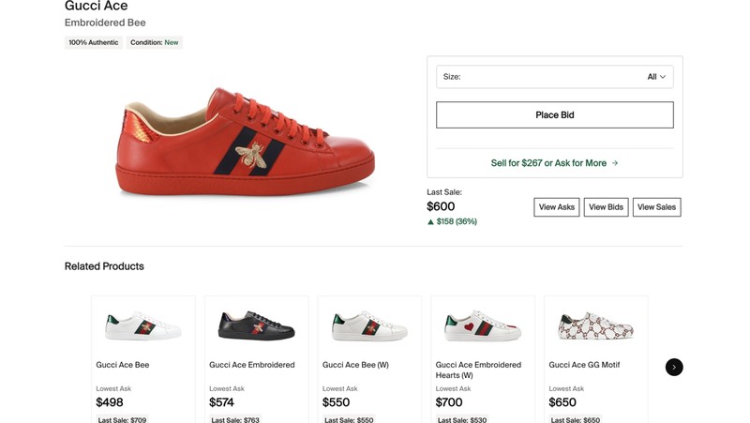Open Sell for $267 or Ask for More
Image resolution: width=750 pixels, height=423 pixels.
coord(555,163)
